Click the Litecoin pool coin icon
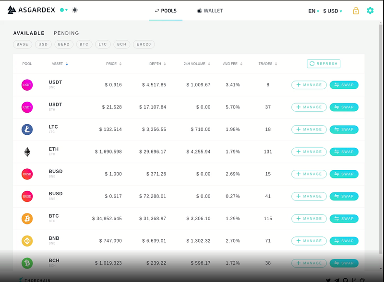384x282 pixels. (27, 129)
